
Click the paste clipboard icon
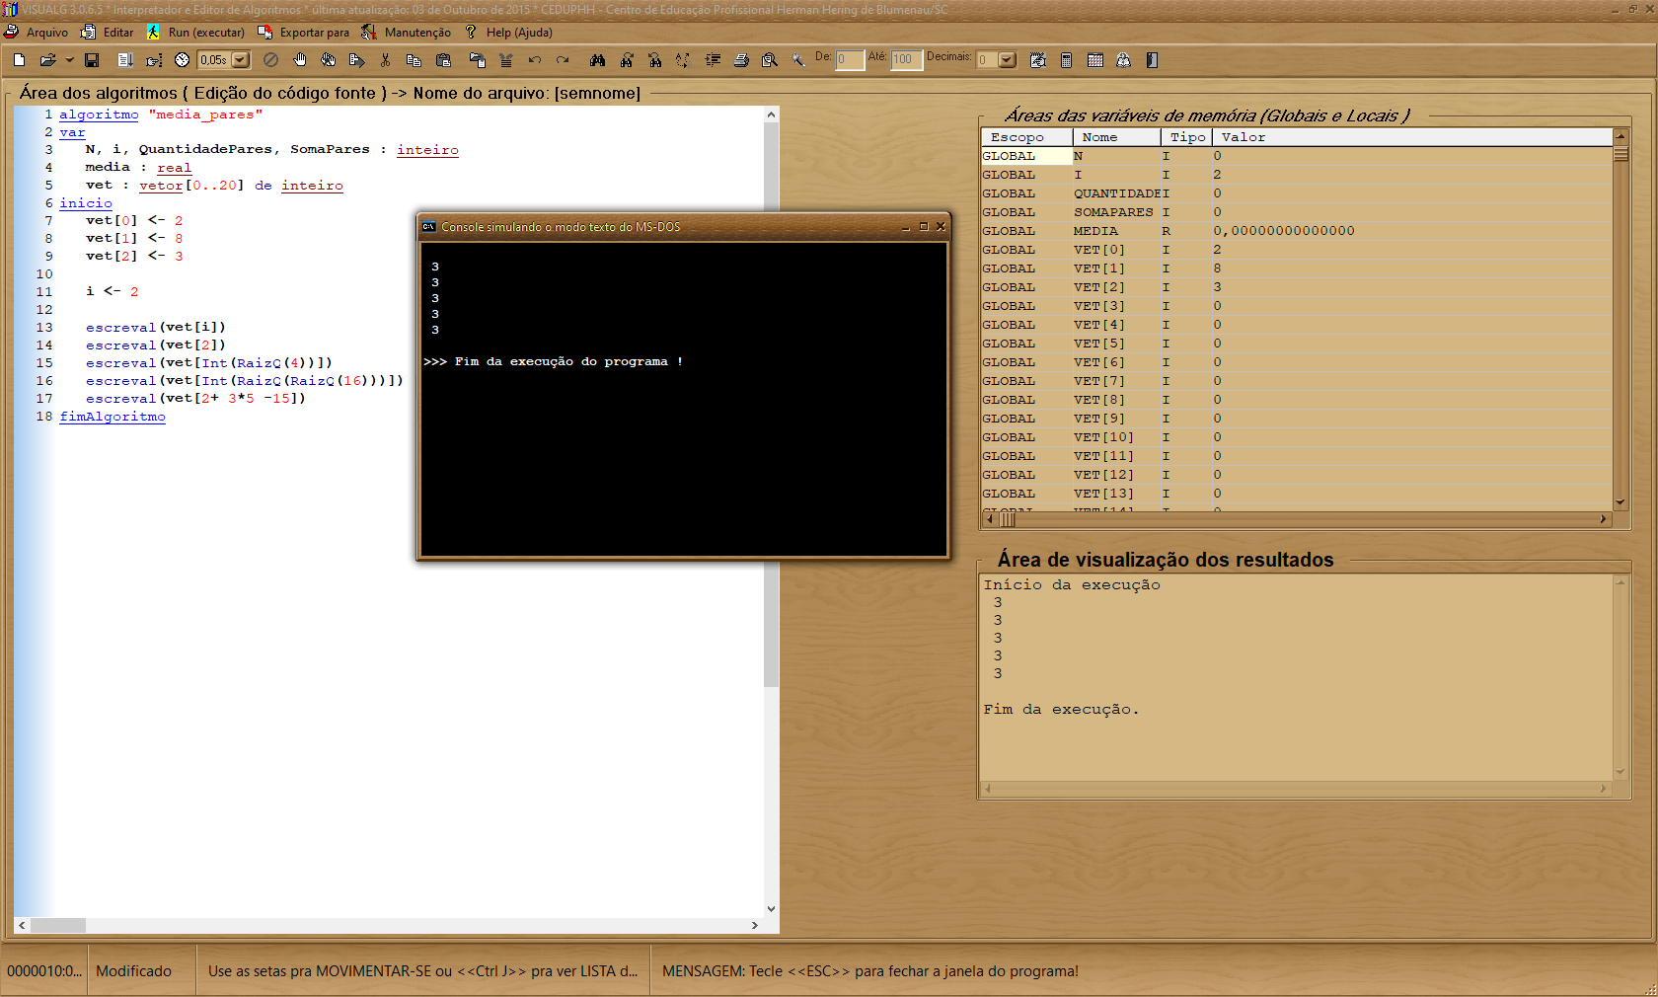click(444, 60)
